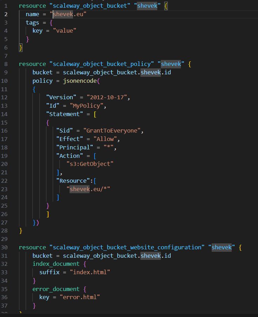Click the "MyPolicy" Id value
The image size is (258, 317).
[x=86, y=106]
